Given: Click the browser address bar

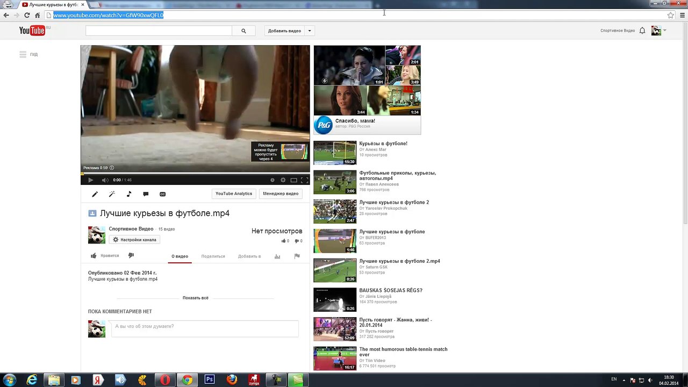Looking at the screenshot, I should [355, 15].
